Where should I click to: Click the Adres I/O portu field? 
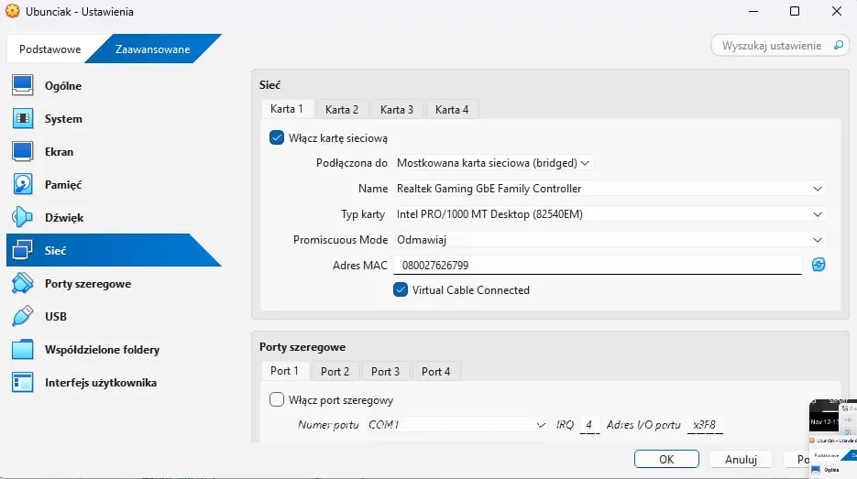click(705, 424)
